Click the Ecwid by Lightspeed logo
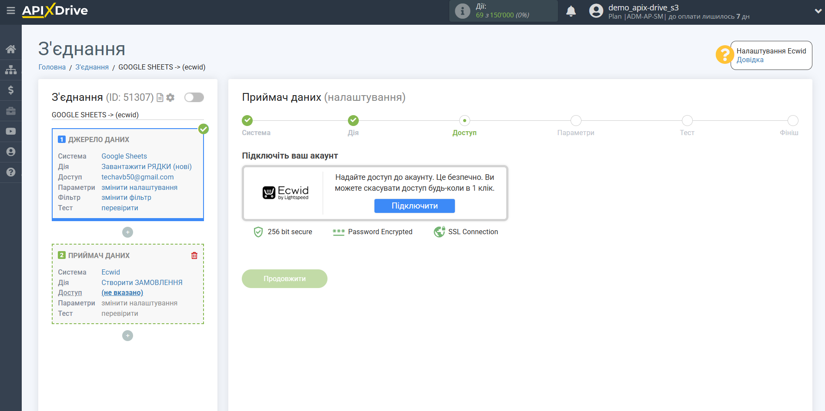This screenshot has height=411, width=825. tap(286, 192)
